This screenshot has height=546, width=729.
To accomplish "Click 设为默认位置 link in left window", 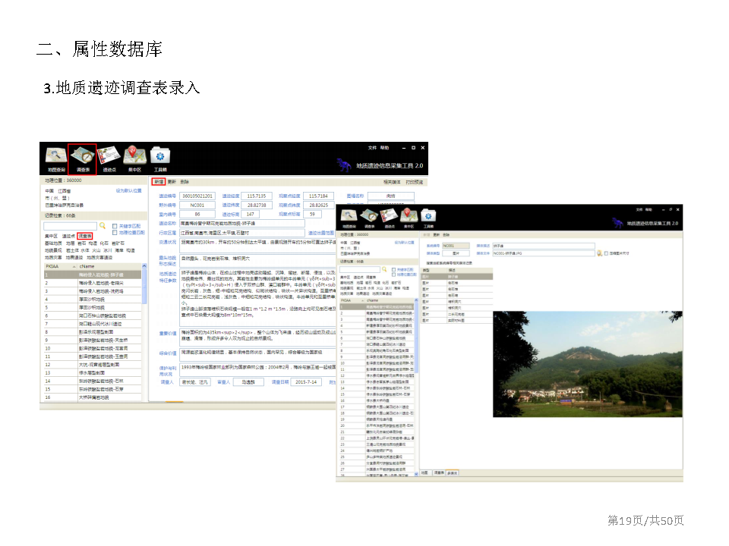I will [x=128, y=190].
